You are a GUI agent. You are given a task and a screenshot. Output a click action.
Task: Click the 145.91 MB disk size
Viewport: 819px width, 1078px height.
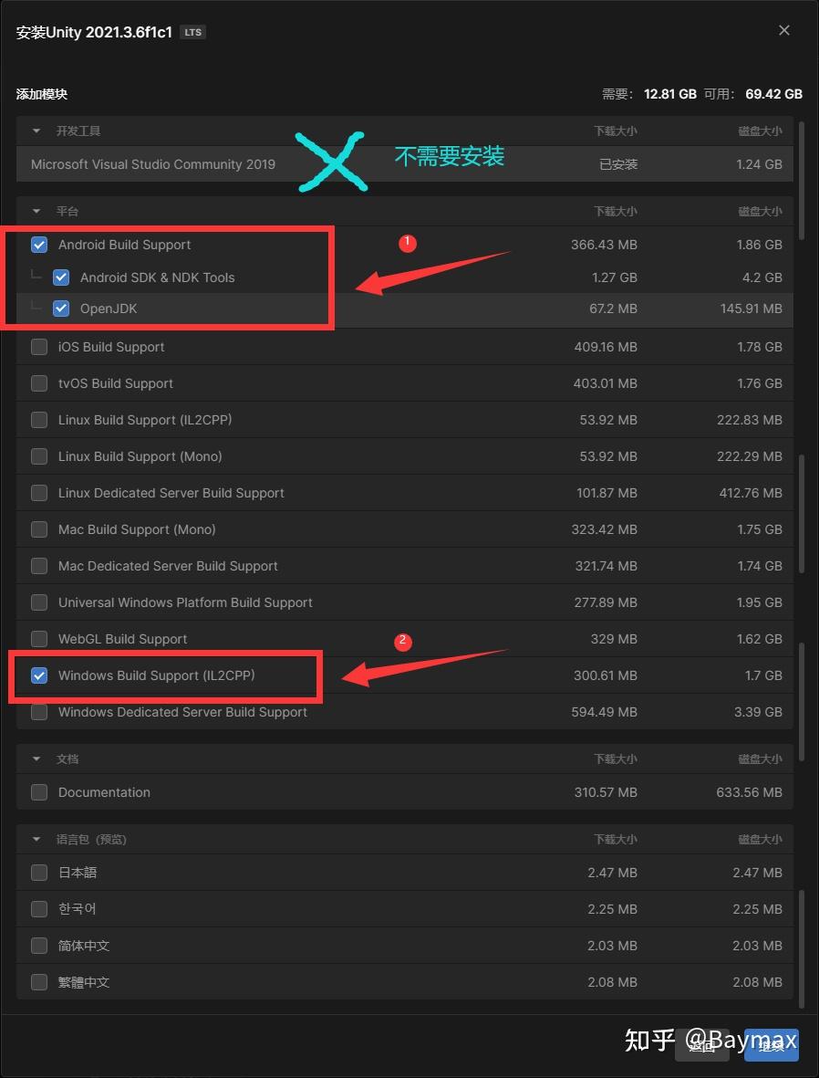(751, 309)
